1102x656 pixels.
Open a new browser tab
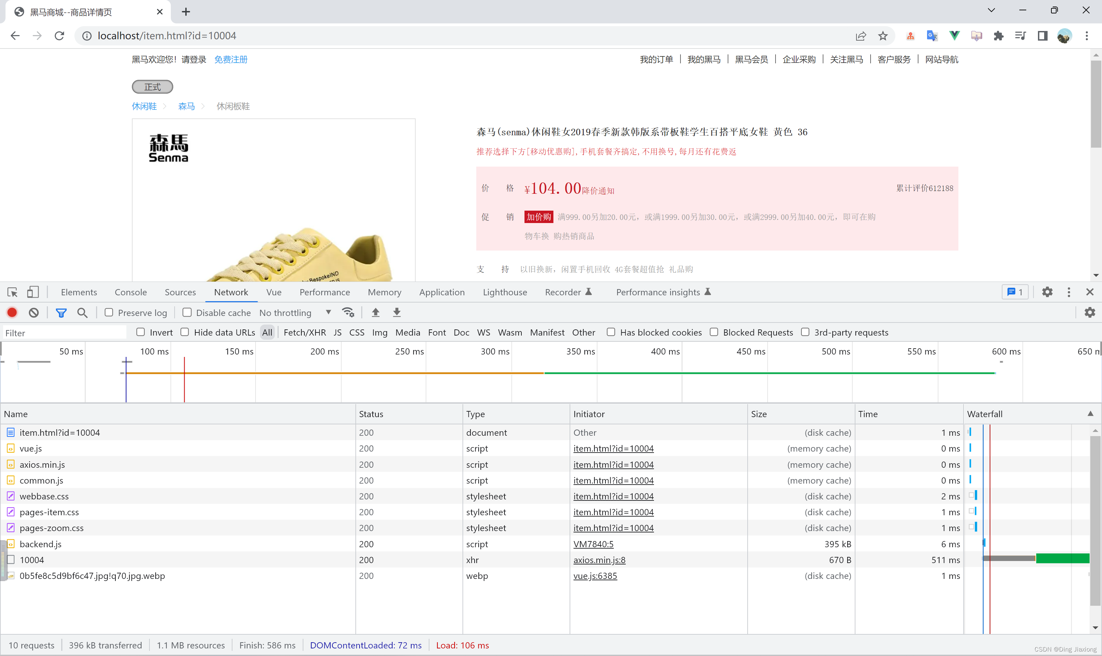pos(186,12)
